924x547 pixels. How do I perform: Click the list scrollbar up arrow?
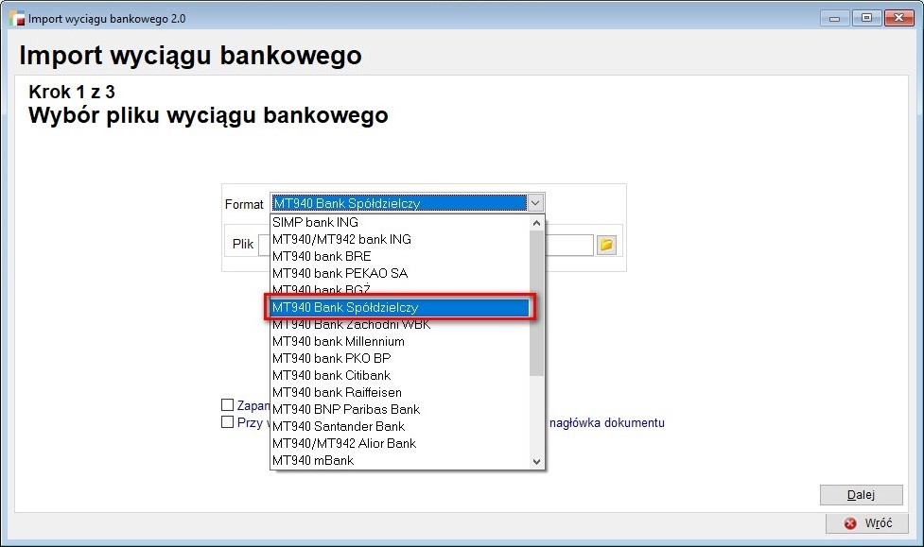(x=536, y=223)
